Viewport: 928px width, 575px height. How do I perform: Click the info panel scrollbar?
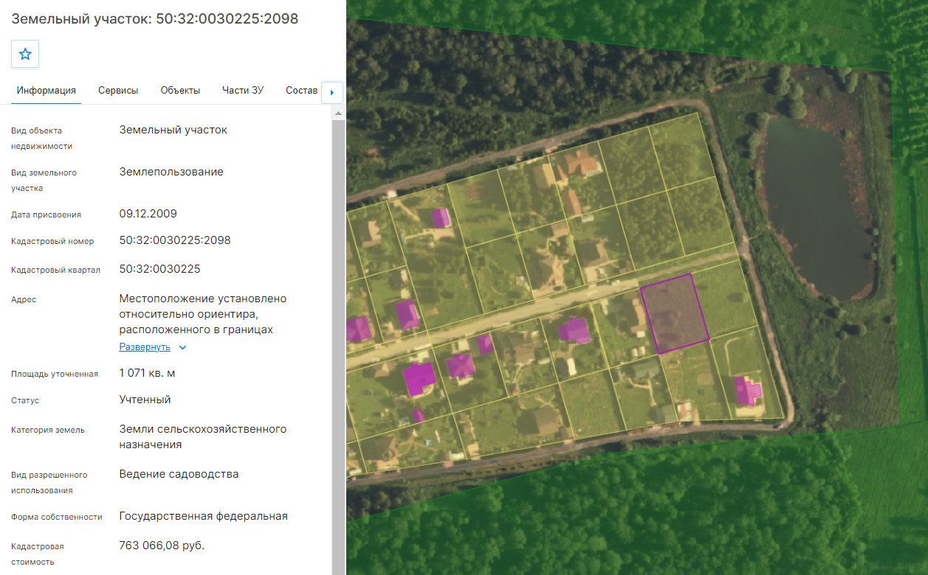click(338, 346)
